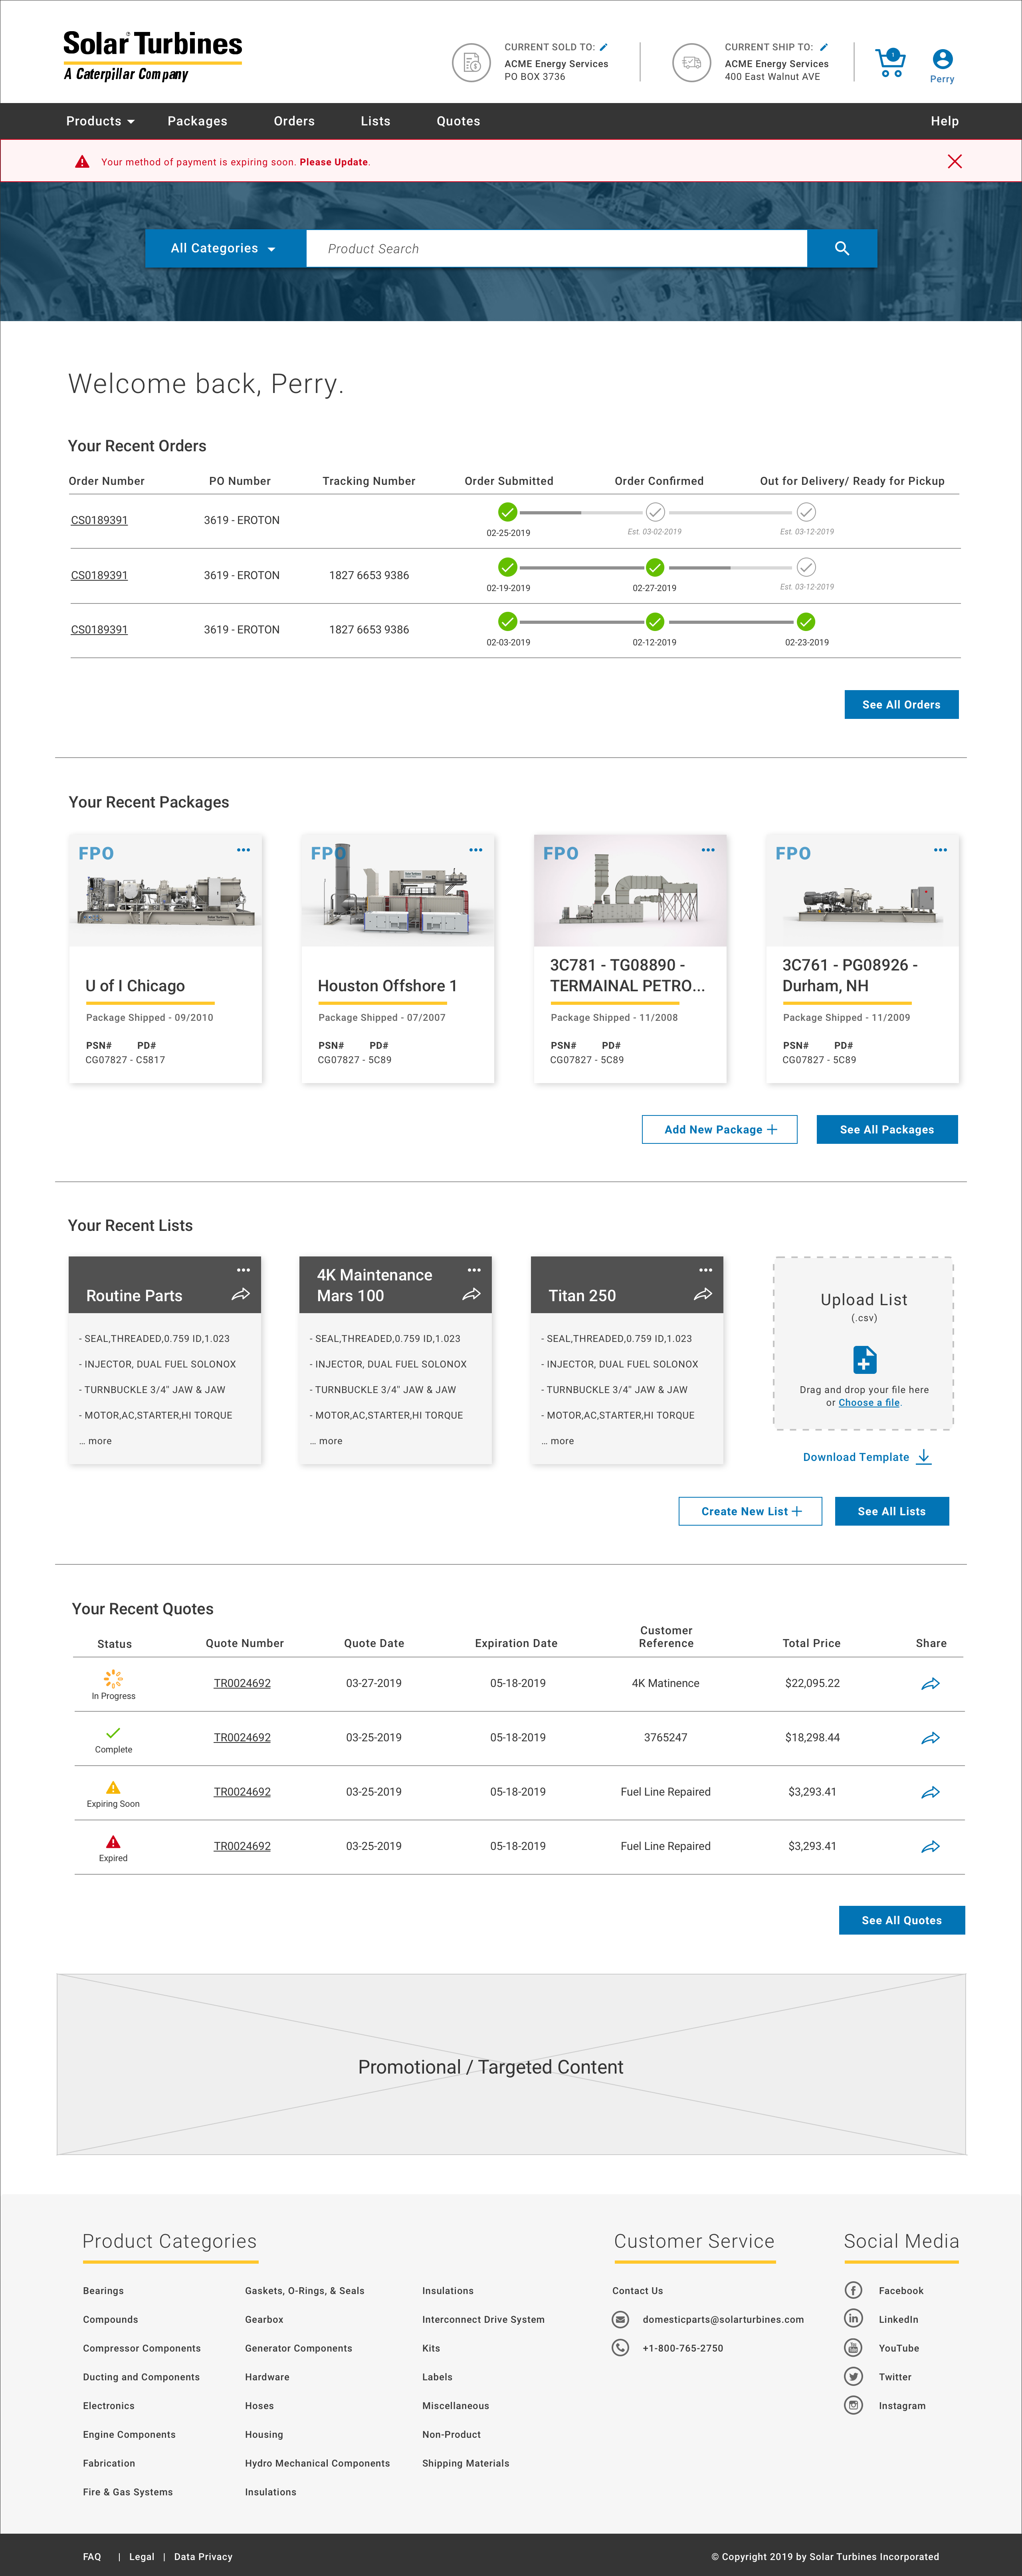
Task: Open the Help nav item
Action: (944, 121)
